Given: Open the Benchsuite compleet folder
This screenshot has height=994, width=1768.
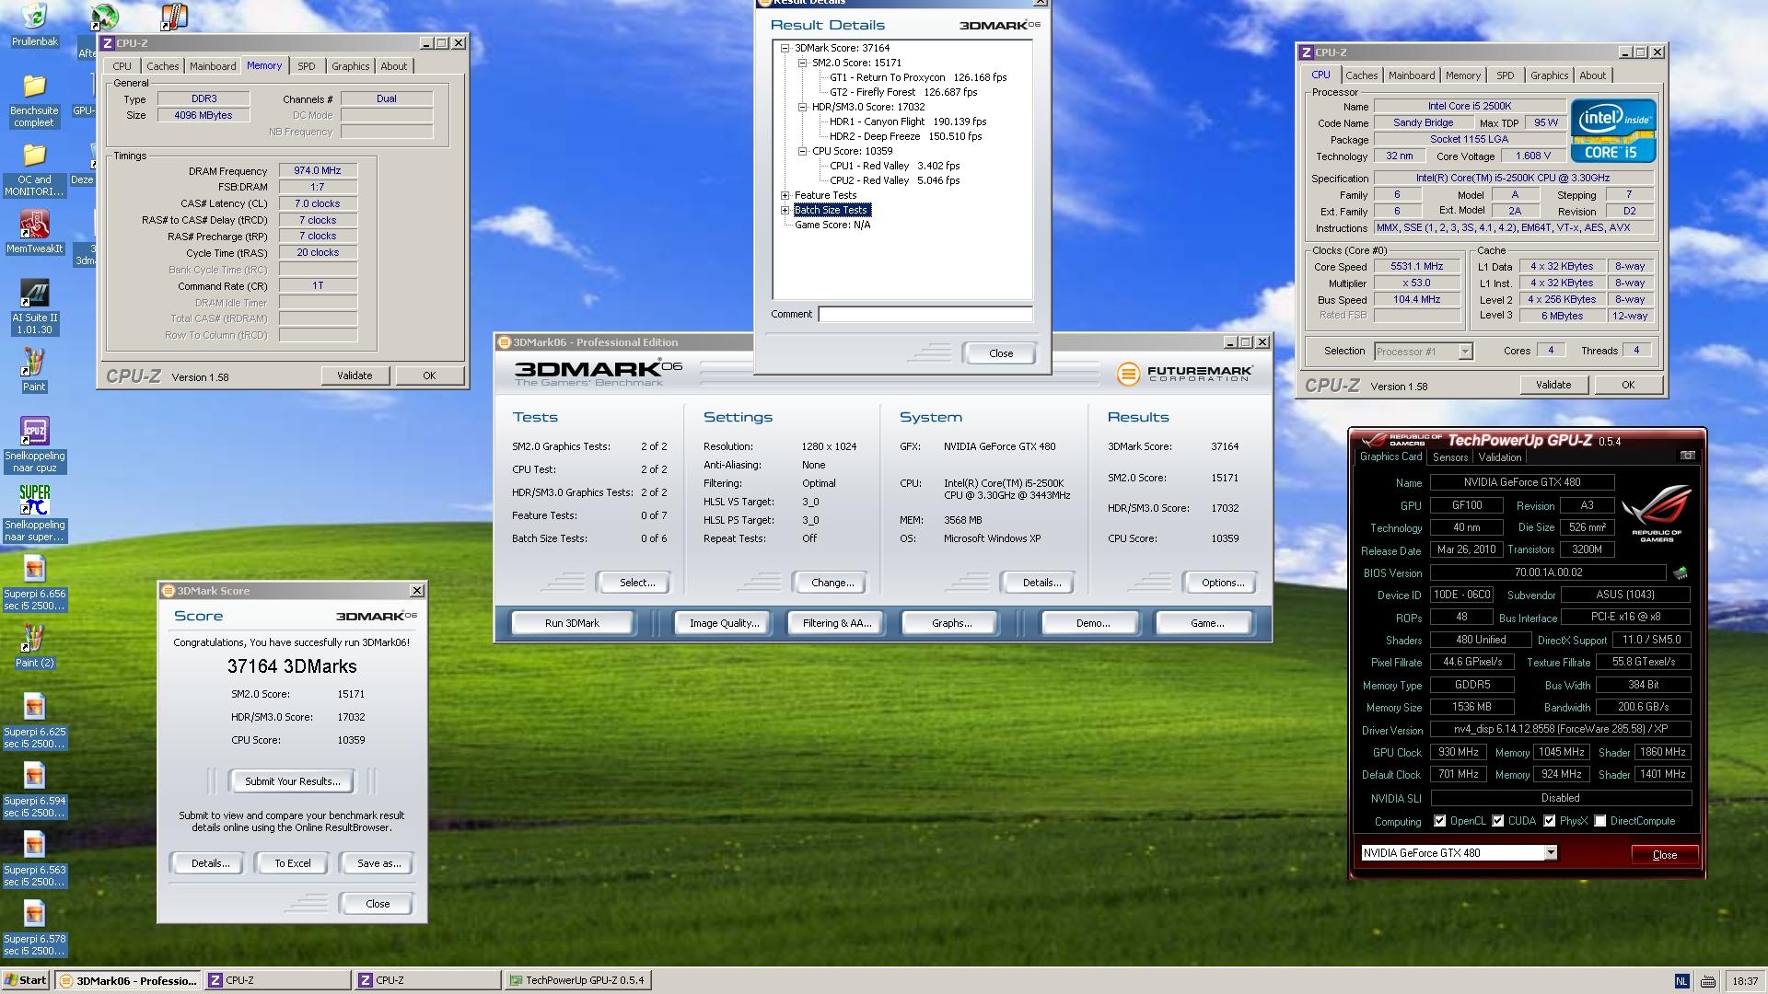Looking at the screenshot, I should (x=34, y=87).
